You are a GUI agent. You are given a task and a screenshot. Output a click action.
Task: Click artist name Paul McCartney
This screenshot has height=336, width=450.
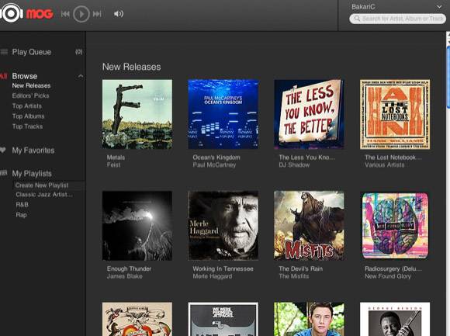214,165
